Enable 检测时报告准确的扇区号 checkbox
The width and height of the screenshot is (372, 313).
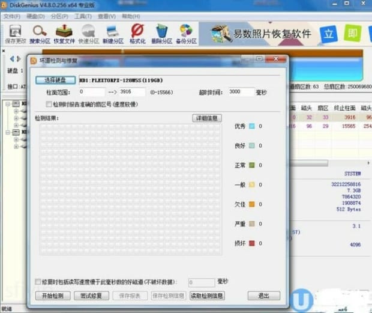pos(49,104)
